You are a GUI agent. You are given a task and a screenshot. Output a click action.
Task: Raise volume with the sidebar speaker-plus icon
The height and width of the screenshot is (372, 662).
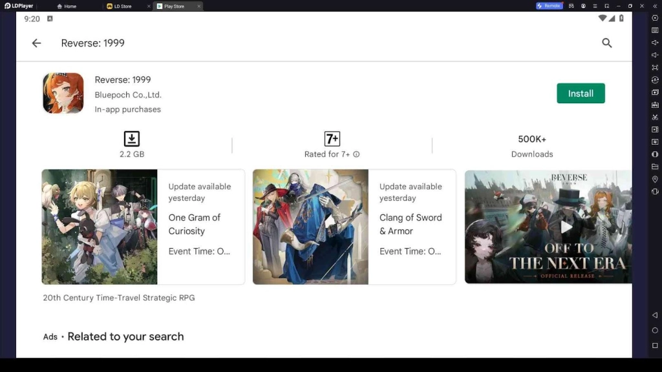pos(655,43)
